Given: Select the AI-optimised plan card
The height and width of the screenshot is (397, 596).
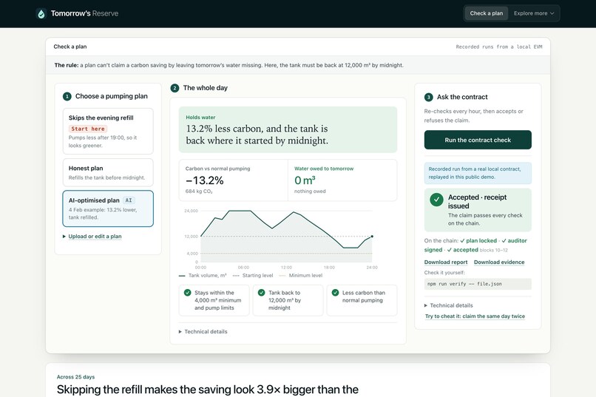Looking at the screenshot, I should [x=108, y=208].
